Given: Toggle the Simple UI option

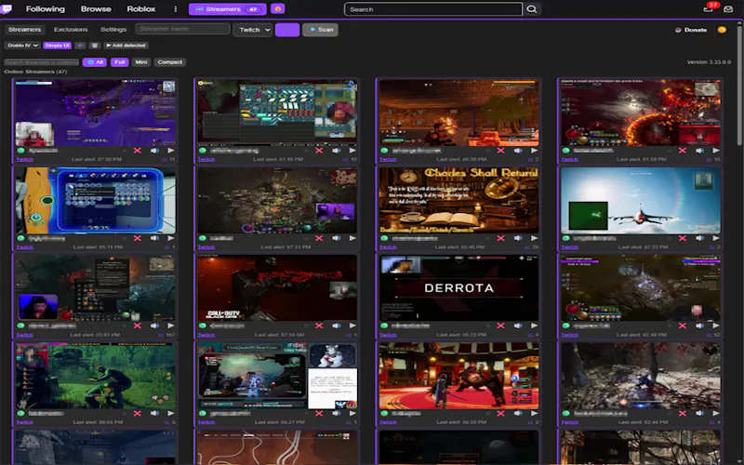Looking at the screenshot, I should [58, 46].
